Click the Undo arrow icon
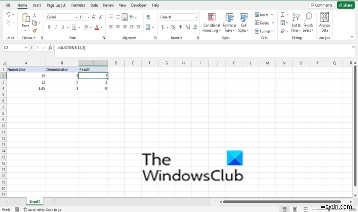Viewport: 358px width, 212px height. [x=8, y=15]
